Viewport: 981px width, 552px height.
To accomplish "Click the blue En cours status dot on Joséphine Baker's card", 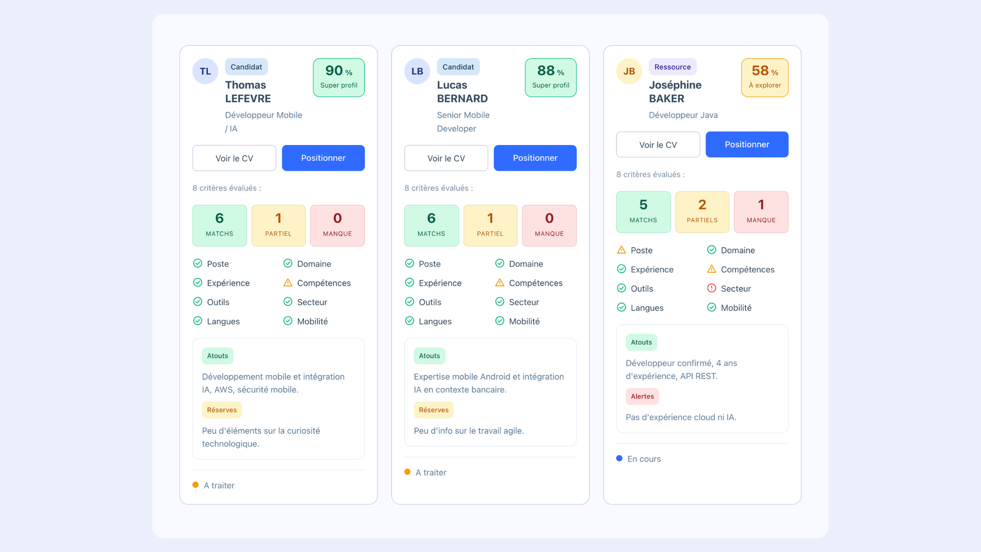I will click(619, 458).
